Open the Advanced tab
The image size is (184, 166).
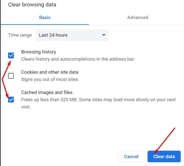coord(138,18)
